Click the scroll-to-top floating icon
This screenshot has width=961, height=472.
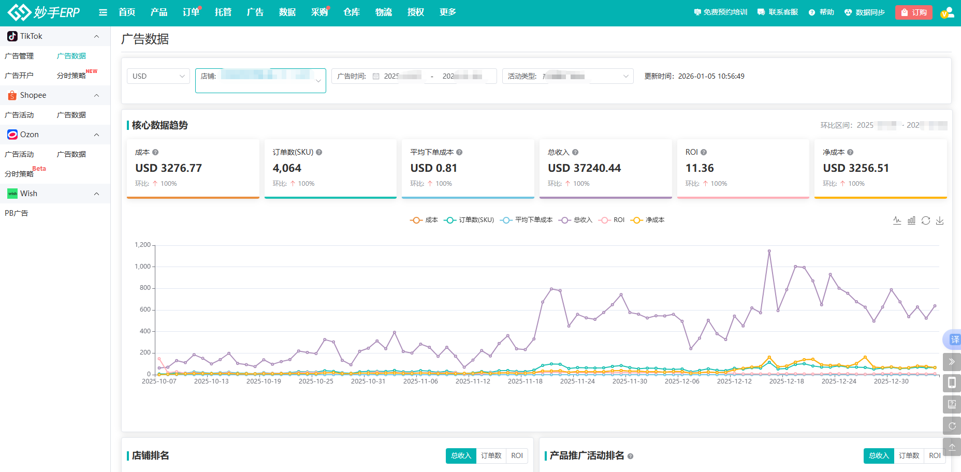(x=952, y=447)
